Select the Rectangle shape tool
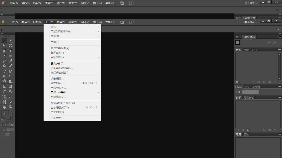This screenshot has height=158, width=282. pyautogui.click(x=11, y=56)
